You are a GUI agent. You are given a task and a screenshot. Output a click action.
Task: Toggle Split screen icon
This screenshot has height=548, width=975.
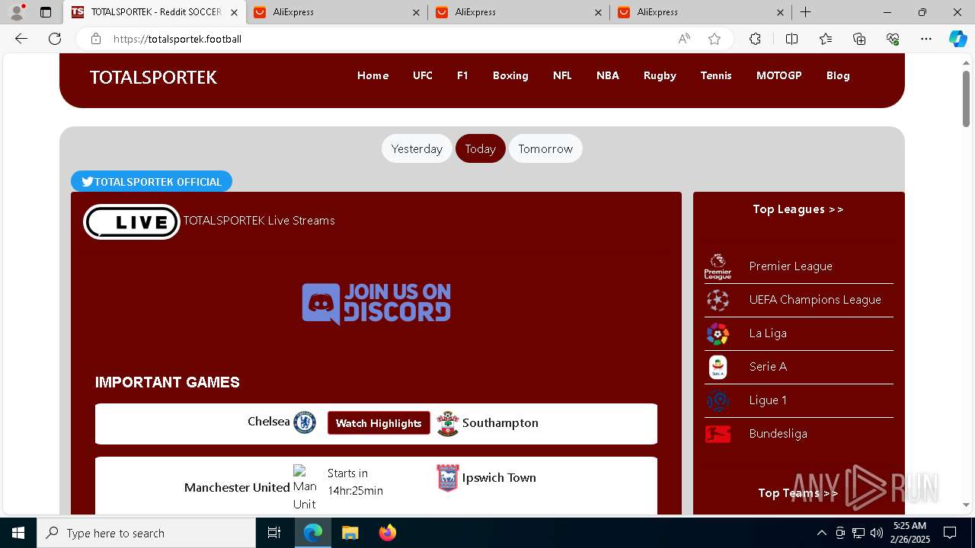pos(791,39)
